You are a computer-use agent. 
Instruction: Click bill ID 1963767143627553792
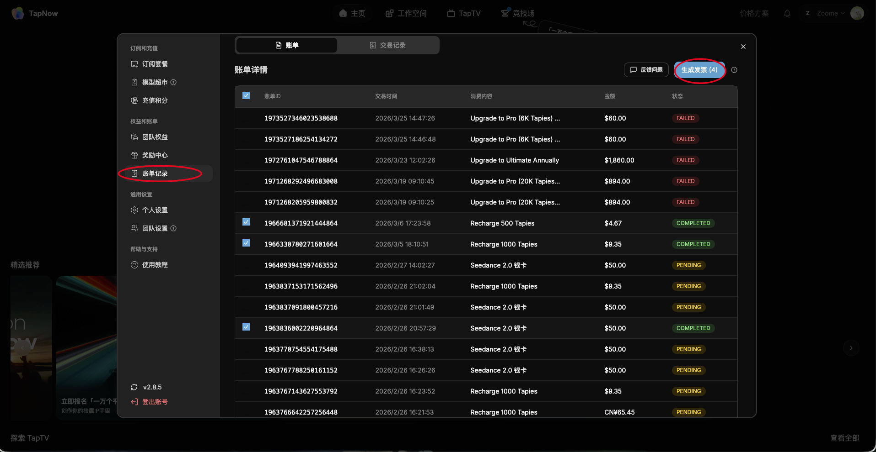coord(301,391)
